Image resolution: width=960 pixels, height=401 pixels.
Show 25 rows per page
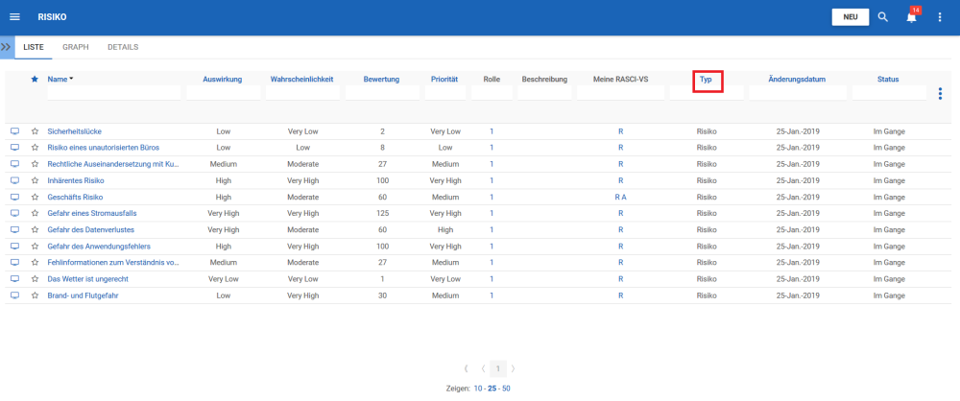pos(492,389)
